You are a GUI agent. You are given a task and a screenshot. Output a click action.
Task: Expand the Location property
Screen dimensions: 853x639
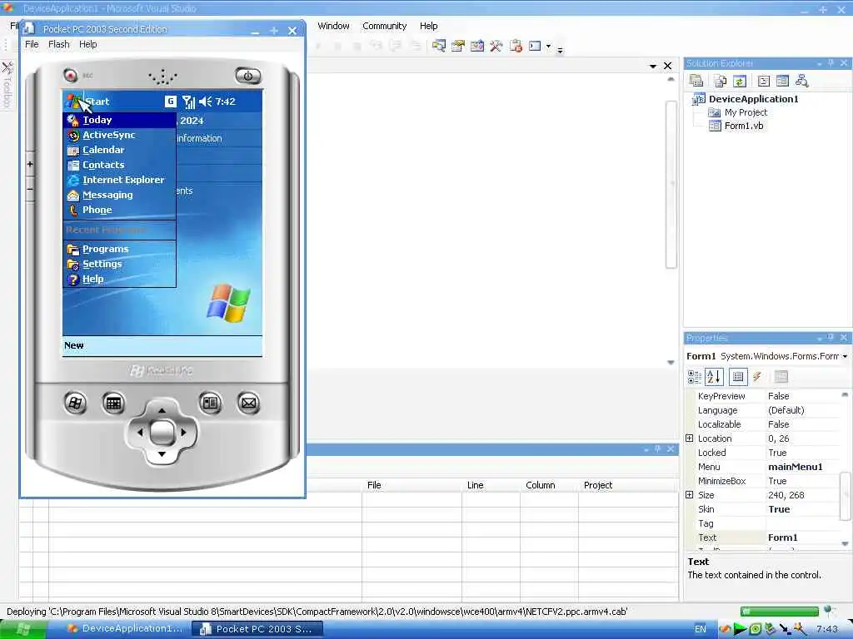tap(689, 438)
